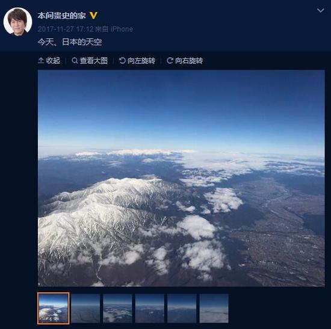Open the 2017-11-27 17:12 timestamp link
Image resolution: width=331 pixels, height=329 pixels.
coord(66,29)
